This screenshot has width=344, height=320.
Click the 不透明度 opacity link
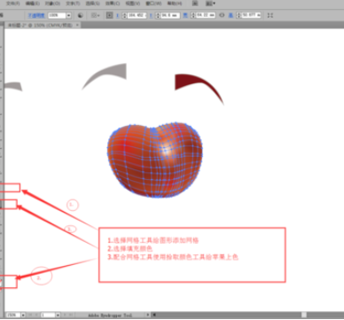coord(35,15)
